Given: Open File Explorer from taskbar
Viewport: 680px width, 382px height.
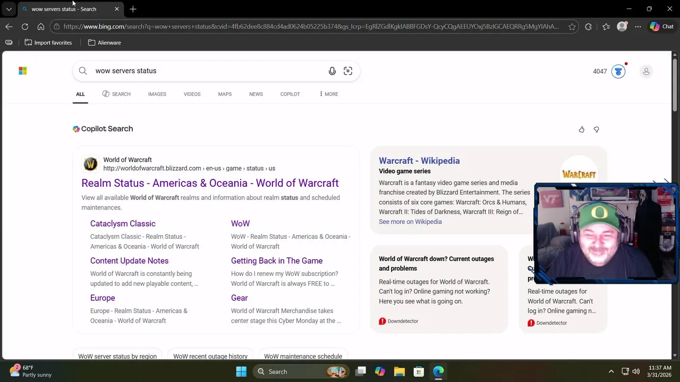Looking at the screenshot, I should tap(399, 371).
